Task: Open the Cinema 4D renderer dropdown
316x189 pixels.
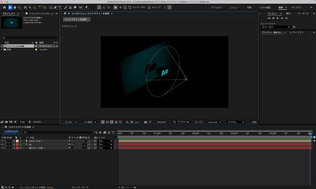Action: pyautogui.click(x=215, y=122)
